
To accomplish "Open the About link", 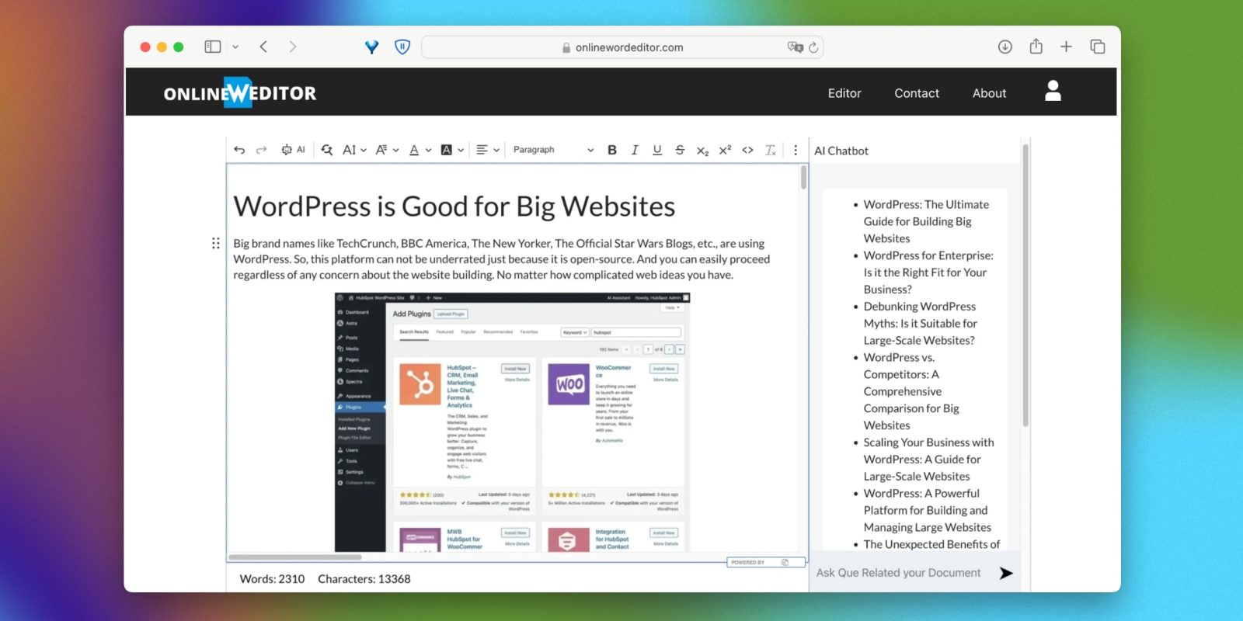I will coord(989,93).
